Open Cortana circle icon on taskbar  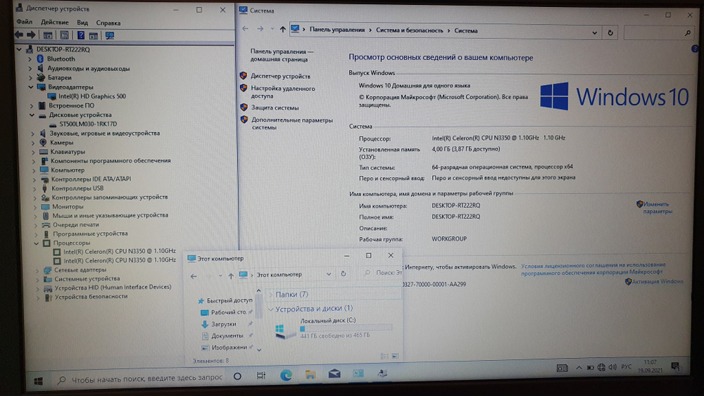pyautogui.click(x=237, y=376)
